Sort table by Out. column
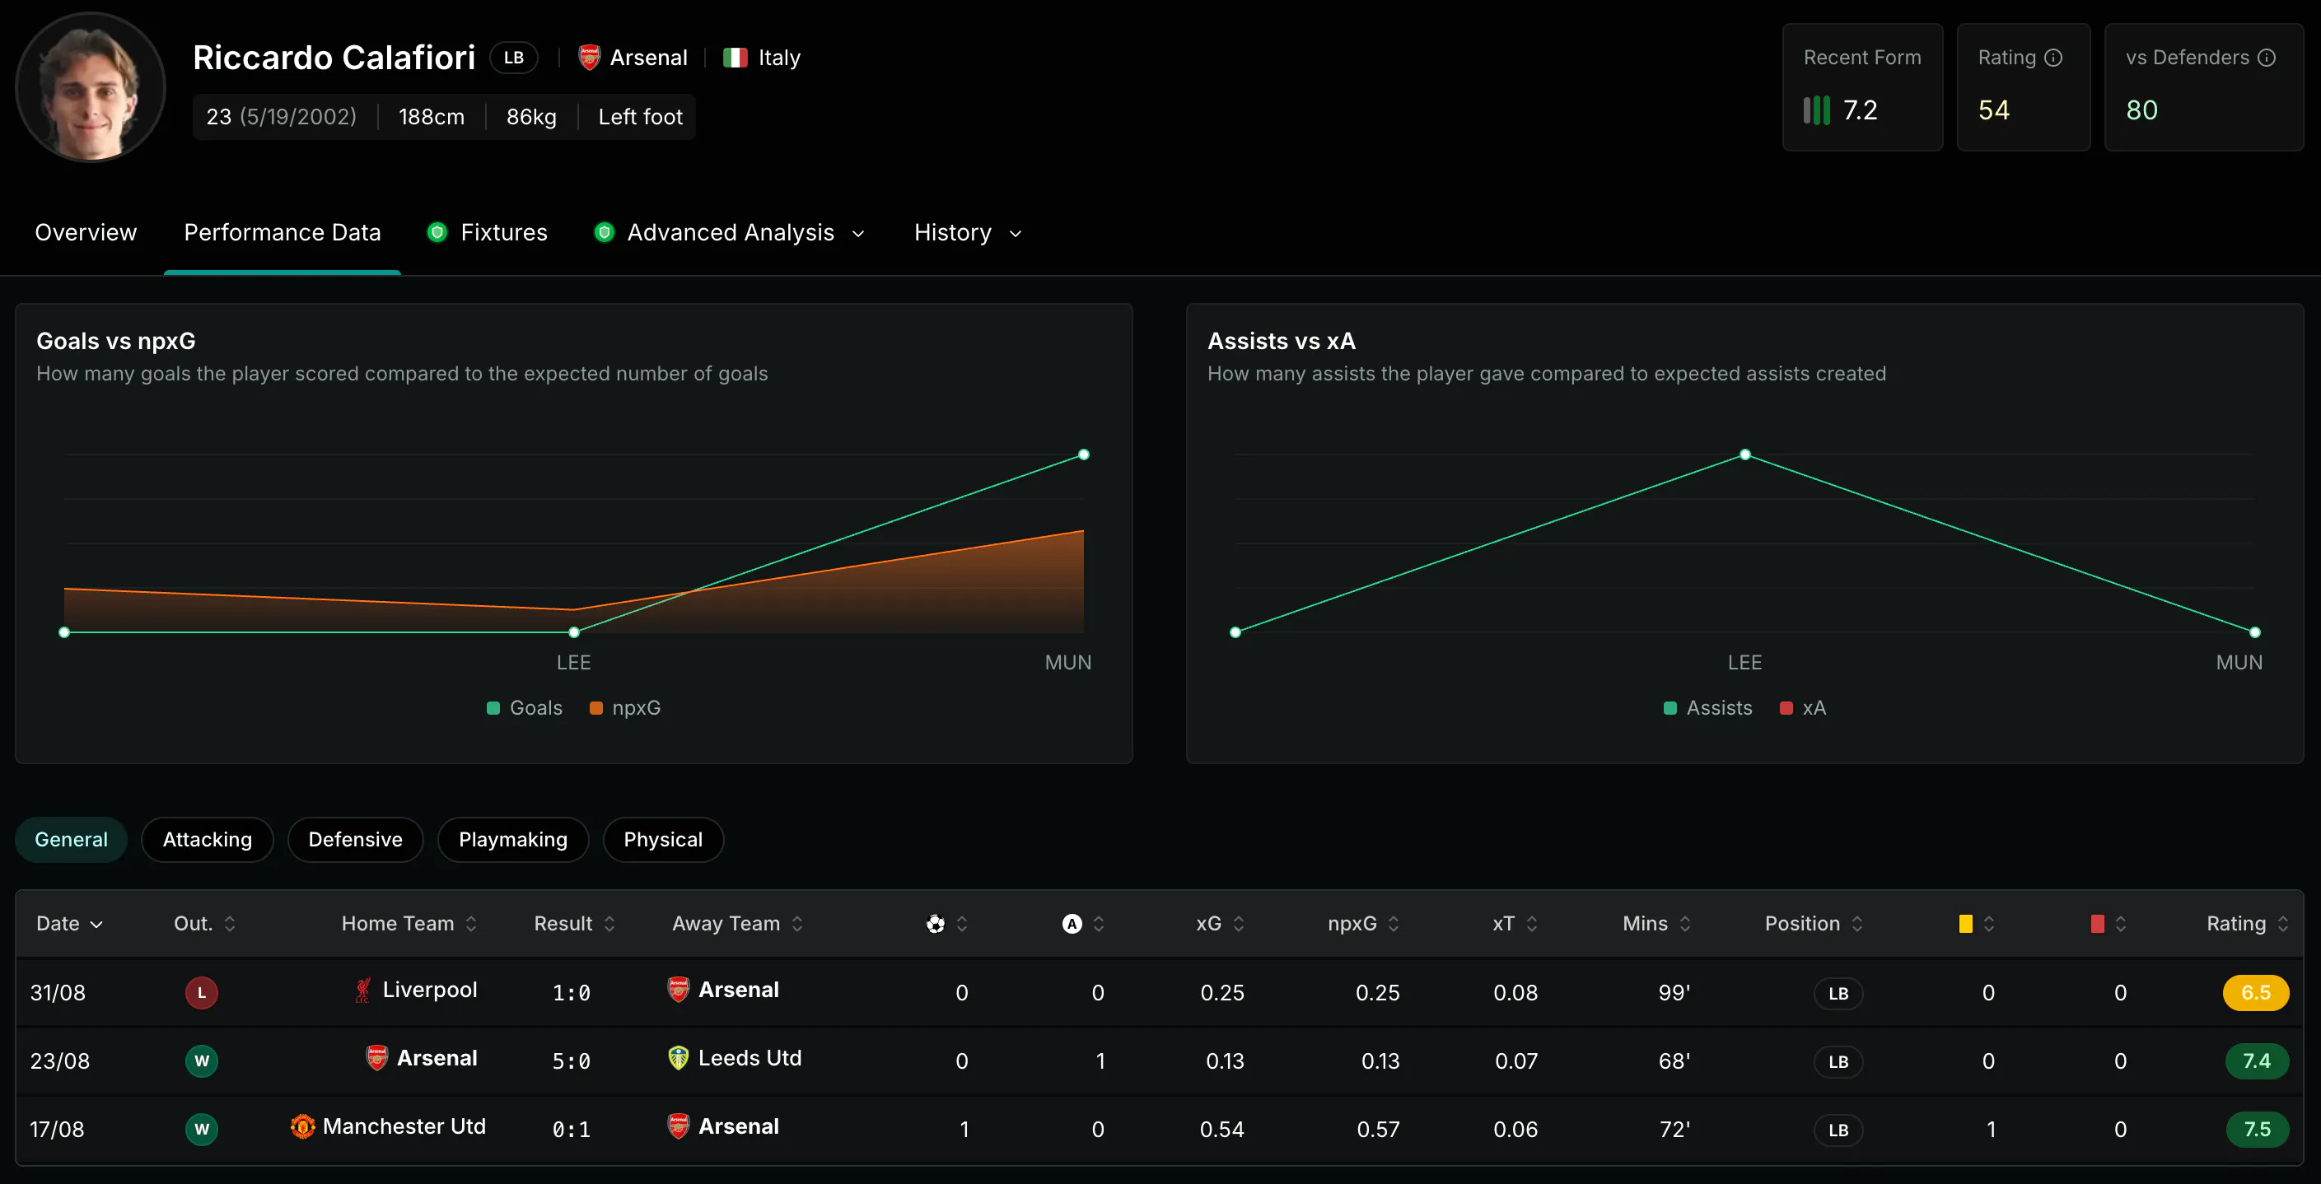 [204, 924]
